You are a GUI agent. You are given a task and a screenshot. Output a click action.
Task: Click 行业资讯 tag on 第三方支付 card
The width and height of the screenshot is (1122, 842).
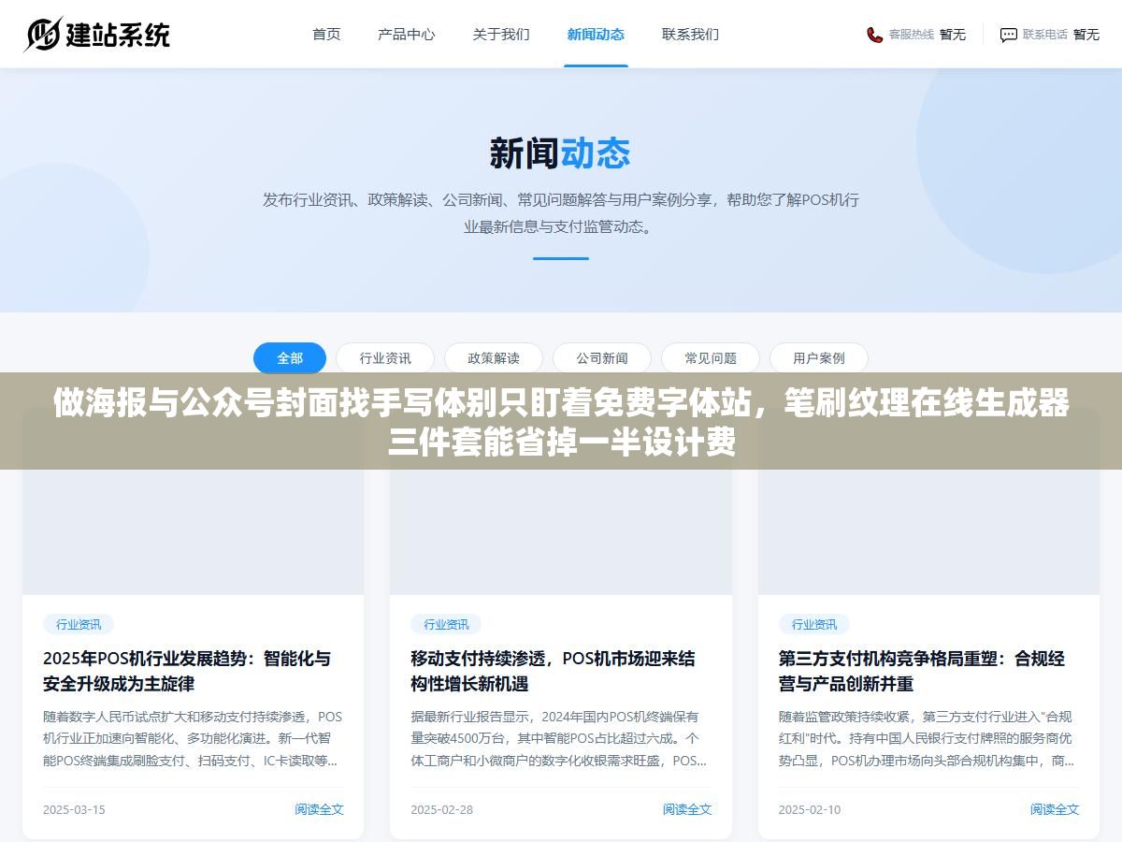pyautogui.click(x=814, y=624)
